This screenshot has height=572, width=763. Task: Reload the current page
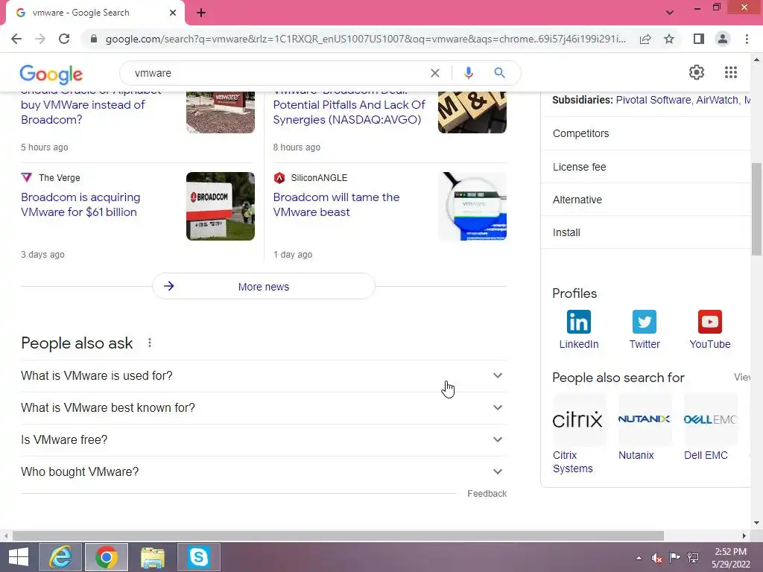pos(64,39)
